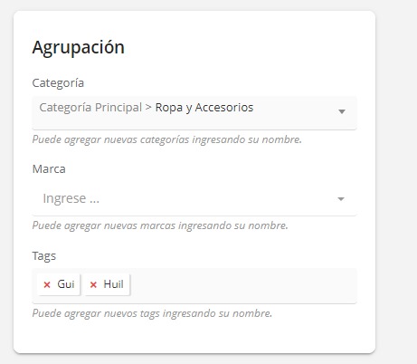This screenshot has height=364, width=417.
Task: Click the '>' separator in the category path
Action: coord(148,107)
